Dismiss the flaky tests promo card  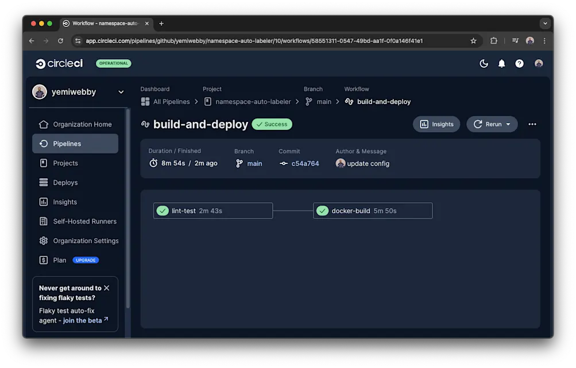(107, 287)
